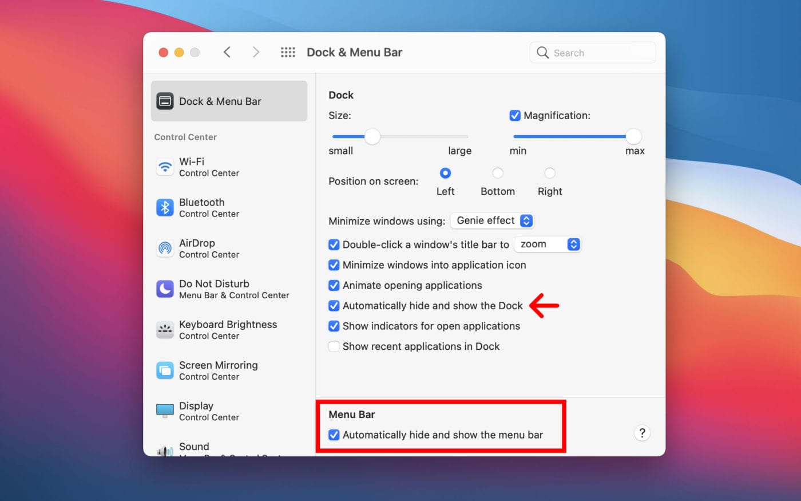The image size is (801, 501).
Task: Select Bottom as the Dock position
Action: tap(497, 172)
